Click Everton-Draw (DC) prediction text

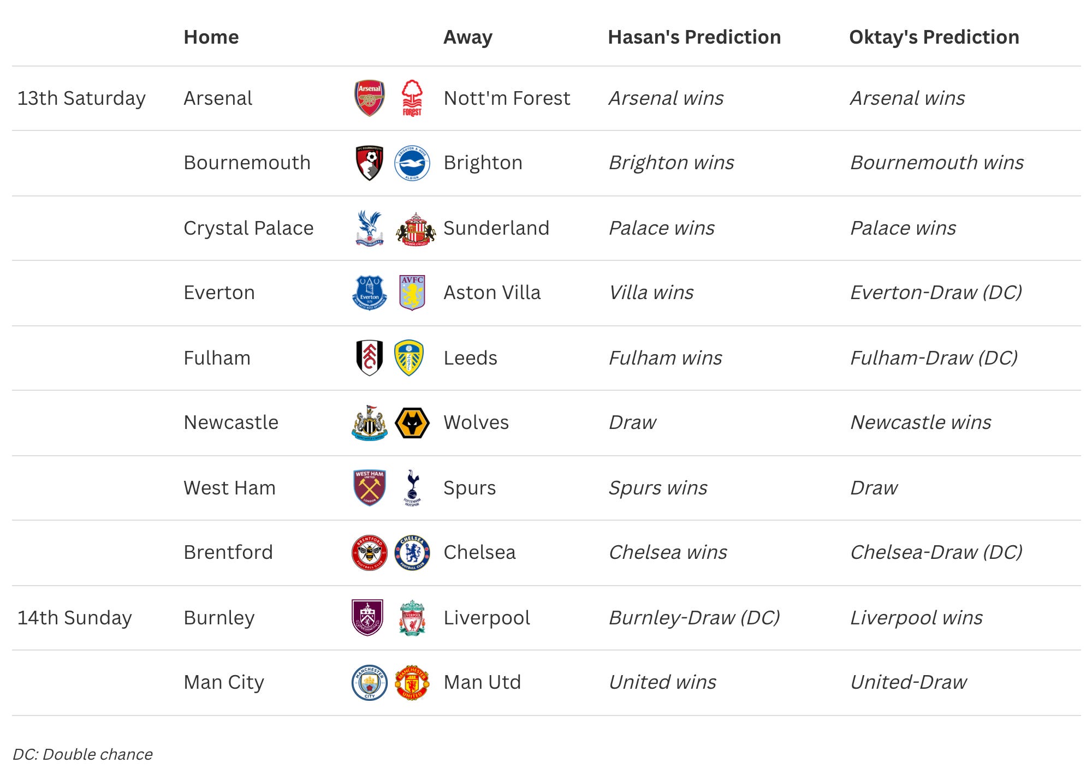936,293
